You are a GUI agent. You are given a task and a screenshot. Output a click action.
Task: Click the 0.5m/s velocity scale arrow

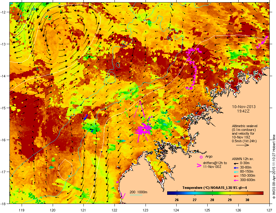(x=242, y=145)
